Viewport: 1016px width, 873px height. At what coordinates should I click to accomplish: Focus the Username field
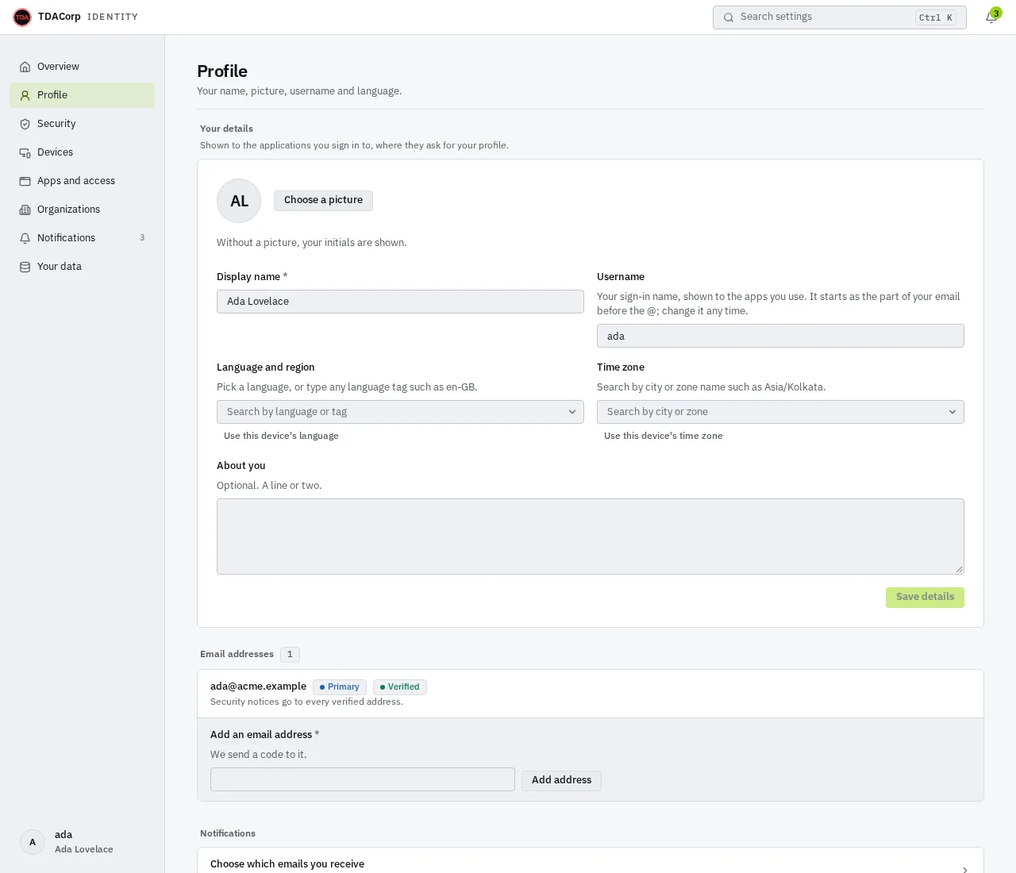(780, 336)
